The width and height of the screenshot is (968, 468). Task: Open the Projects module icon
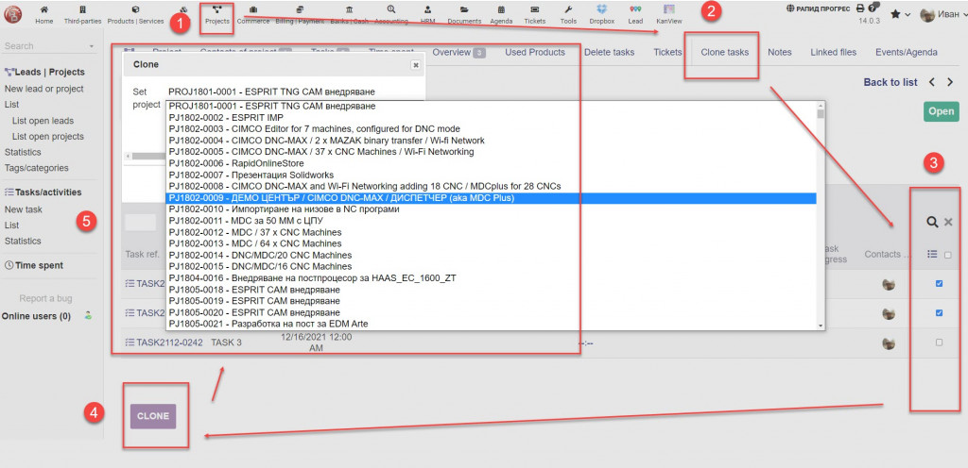click(217, 9)
